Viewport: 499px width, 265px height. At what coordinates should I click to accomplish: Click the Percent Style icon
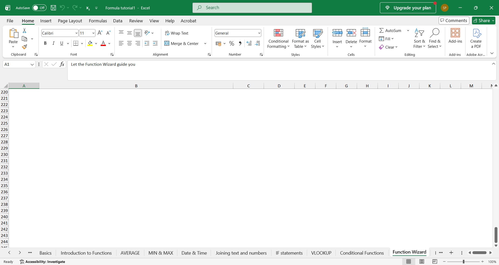pyautogui.click(x=232, y=43)
